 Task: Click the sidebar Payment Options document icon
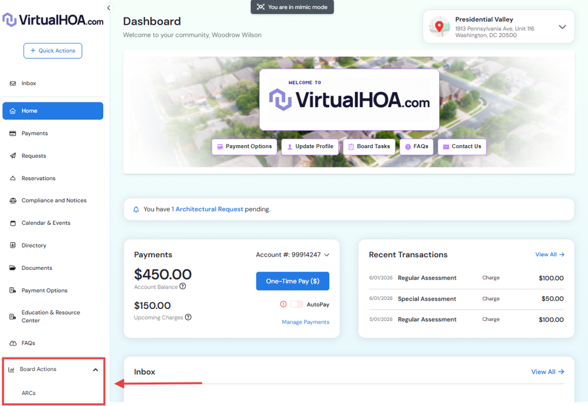13,290
